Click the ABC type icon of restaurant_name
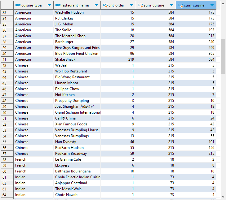The image size is (226, 200). (58, 5)
